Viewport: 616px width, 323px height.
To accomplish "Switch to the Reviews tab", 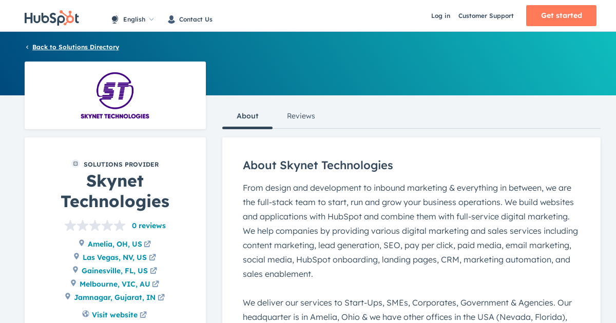I will click(301, 116).
